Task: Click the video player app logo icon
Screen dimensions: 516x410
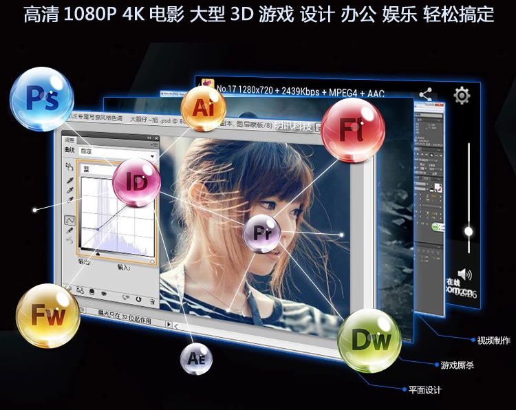Action: pyautogui.click(x=208, y=83)
